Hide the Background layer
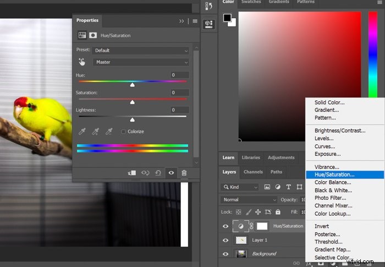 pos(226,254)
